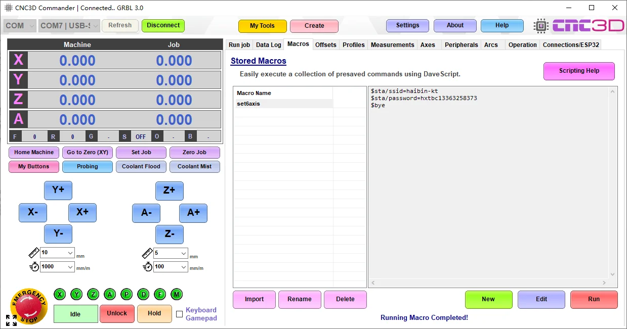Click the $bye script line
Viewport: 627px width, 329px height.
point(378,105)
